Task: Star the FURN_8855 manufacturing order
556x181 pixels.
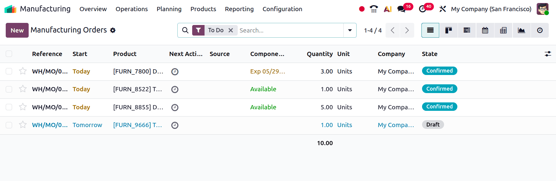Action: point(23,107)
